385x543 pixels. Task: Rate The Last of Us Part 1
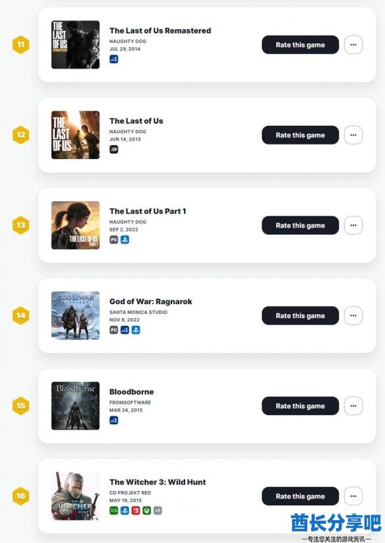pyautogui.click(x=300, y=226)
